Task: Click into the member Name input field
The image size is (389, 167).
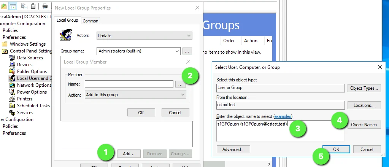Action: point(129,84)
